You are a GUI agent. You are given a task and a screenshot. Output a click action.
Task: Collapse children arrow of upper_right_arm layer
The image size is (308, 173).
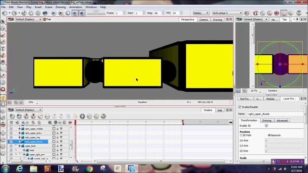[20, 155]
